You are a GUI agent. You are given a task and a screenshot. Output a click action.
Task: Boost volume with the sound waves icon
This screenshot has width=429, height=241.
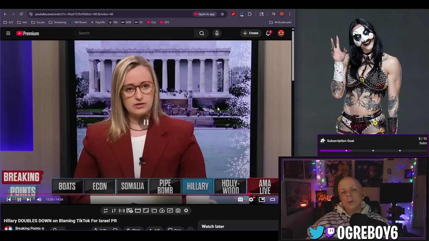[x=122, y=211]
